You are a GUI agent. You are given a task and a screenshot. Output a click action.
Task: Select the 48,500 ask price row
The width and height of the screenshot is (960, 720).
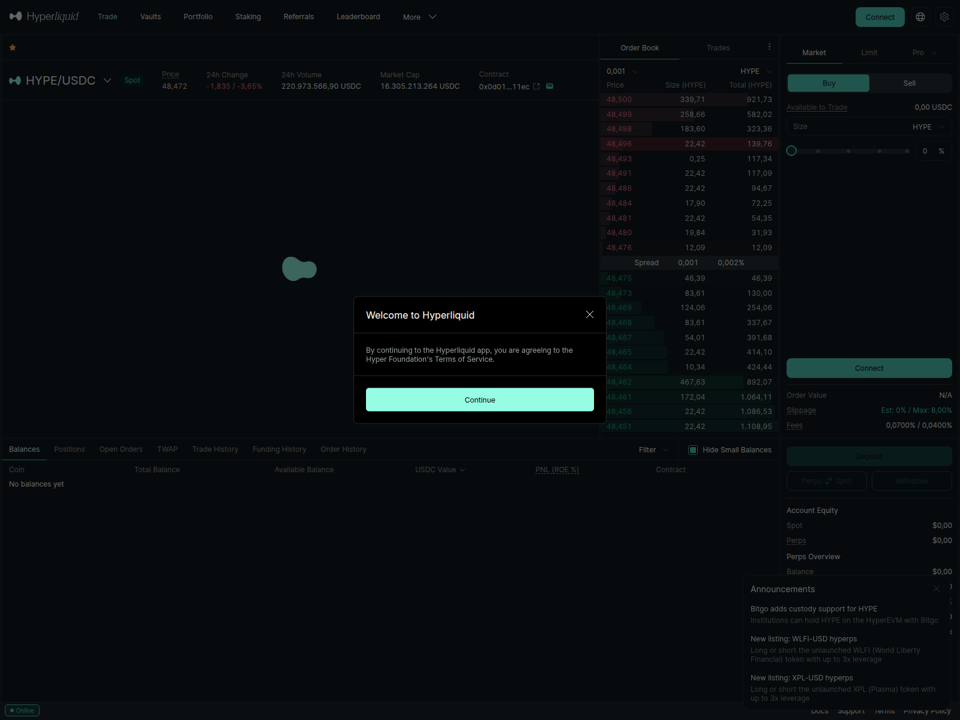coord(689,100)
